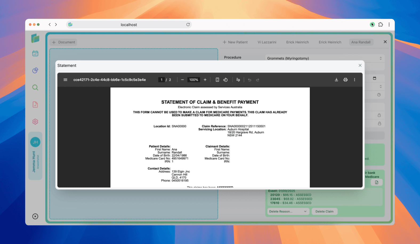
Task: Open PDF viewer more actions menu
Action: click(x=354, y=80)
